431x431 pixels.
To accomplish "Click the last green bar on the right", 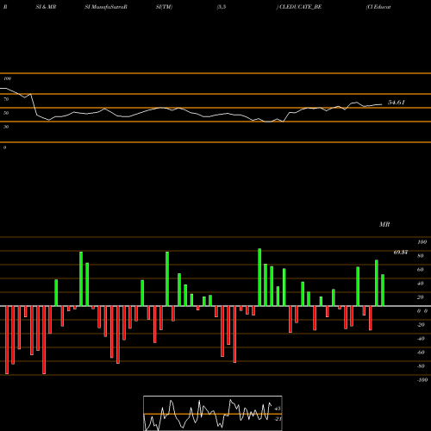I will [383, 290].
